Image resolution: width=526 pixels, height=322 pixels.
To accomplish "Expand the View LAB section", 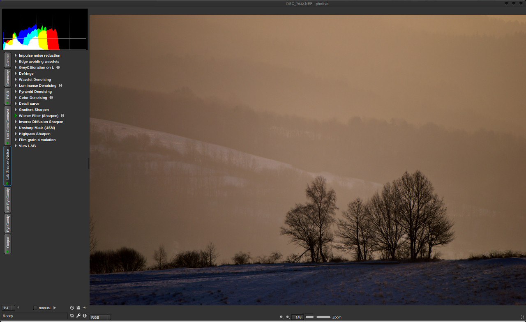I will pos(16,146).
